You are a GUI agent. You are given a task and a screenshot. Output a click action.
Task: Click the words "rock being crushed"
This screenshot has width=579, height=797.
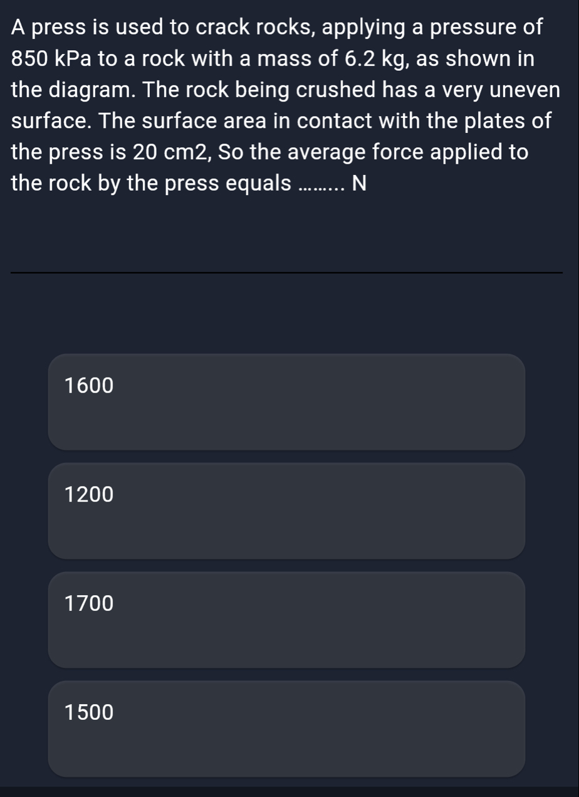click(291, 91)
